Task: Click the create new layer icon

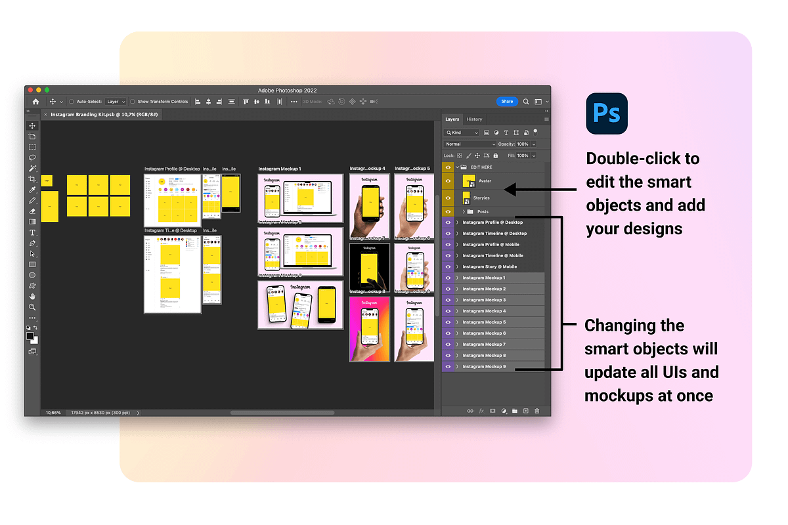Action: click(x=525, y=411)
